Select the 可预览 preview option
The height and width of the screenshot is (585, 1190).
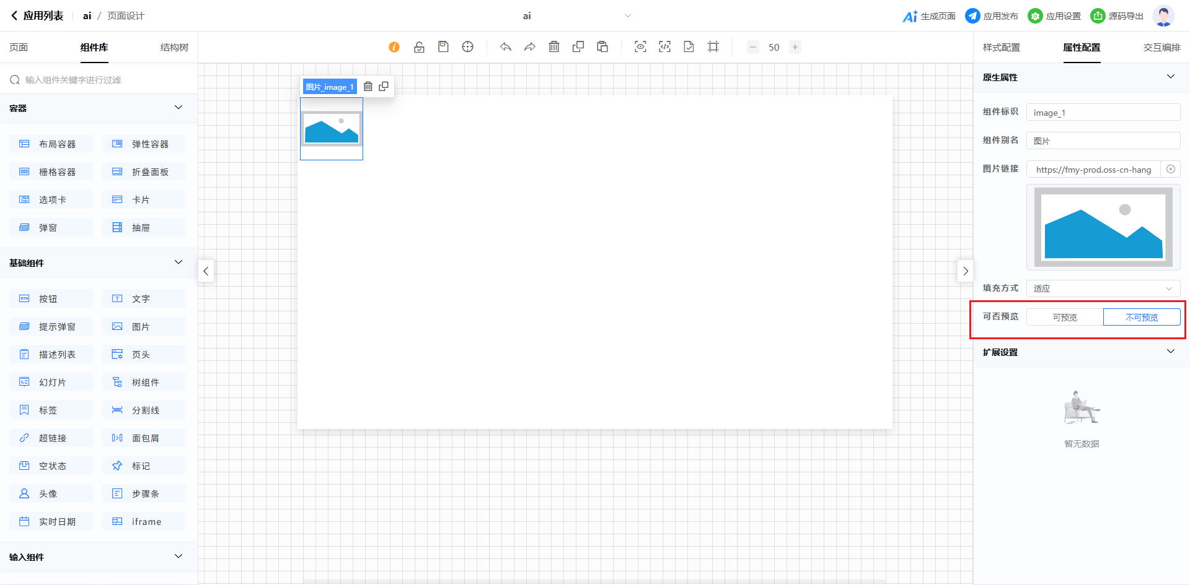coord(1065,317)
